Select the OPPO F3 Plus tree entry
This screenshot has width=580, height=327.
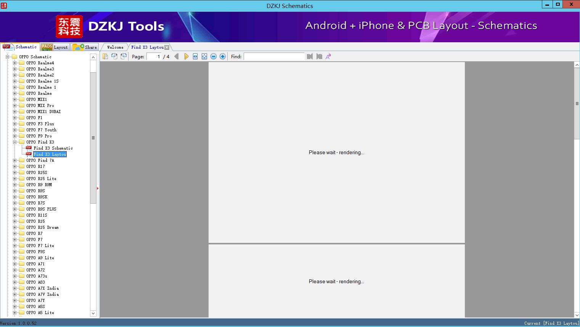coord(40,124)
